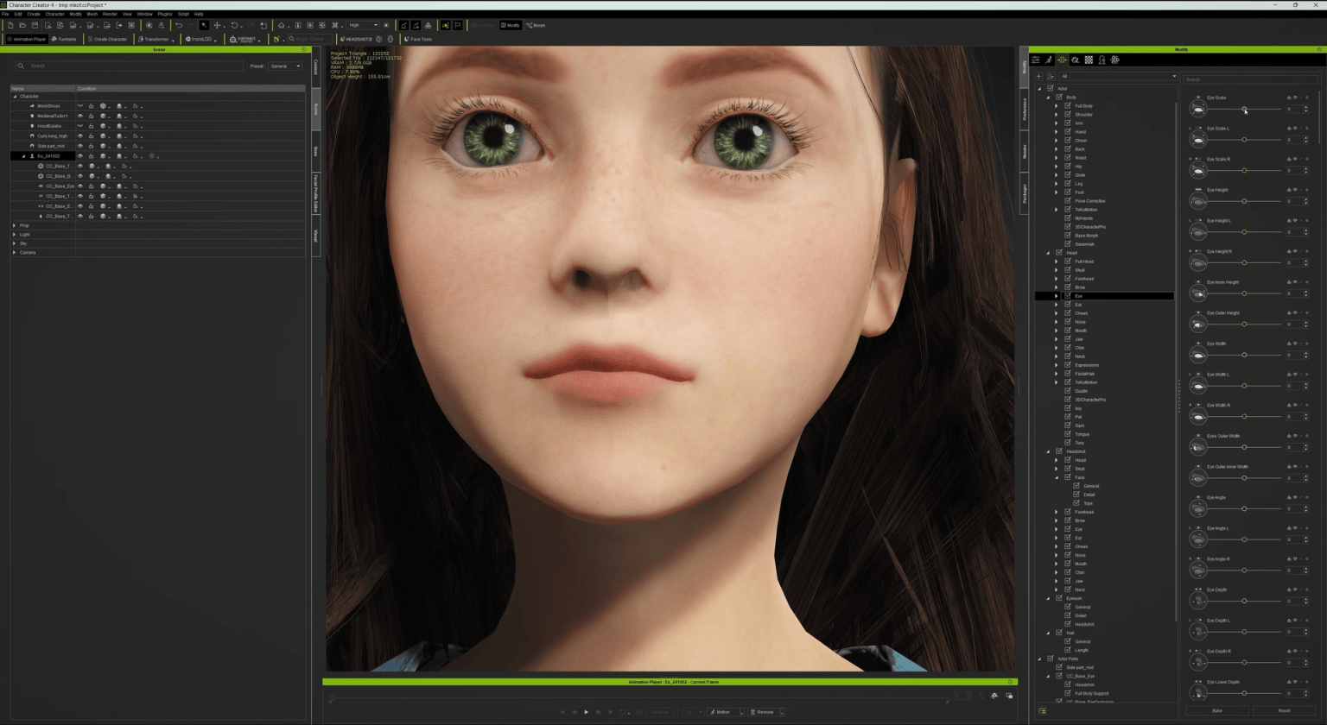Open the Character menu
Image resolution: width=1327 pixels, height=725 pixels.
pyautogui.click(x=54, y=14)
